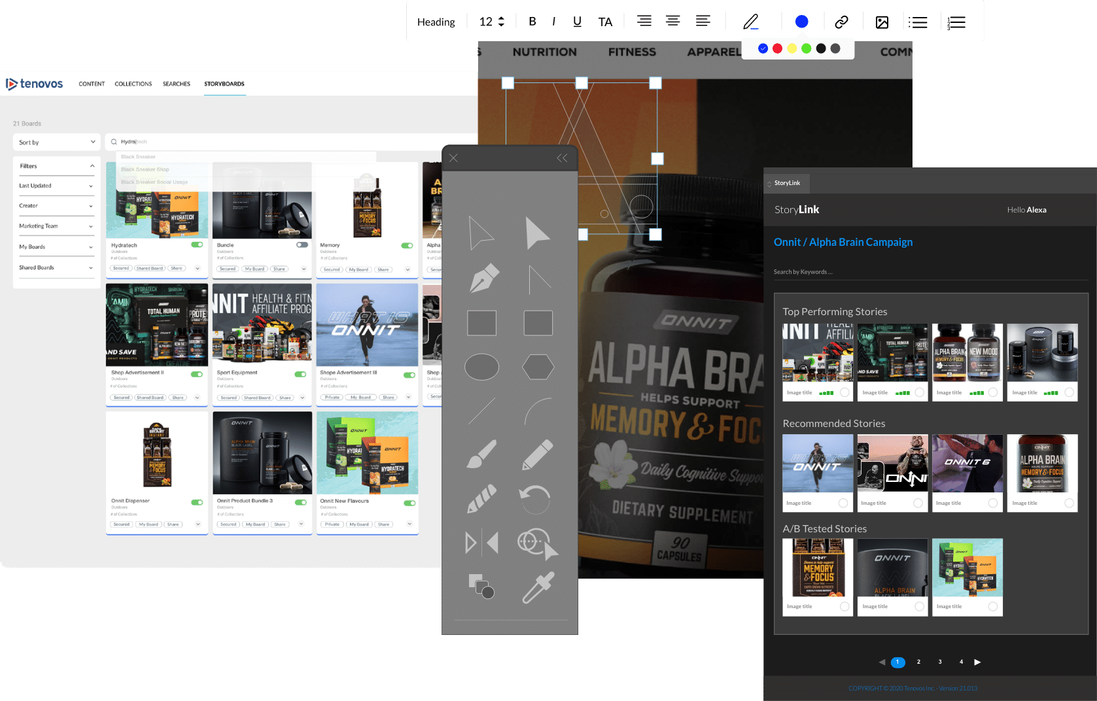Open the Storyboards tab
This screenshot has height=701, width=1097.
[x=224, y=84]
